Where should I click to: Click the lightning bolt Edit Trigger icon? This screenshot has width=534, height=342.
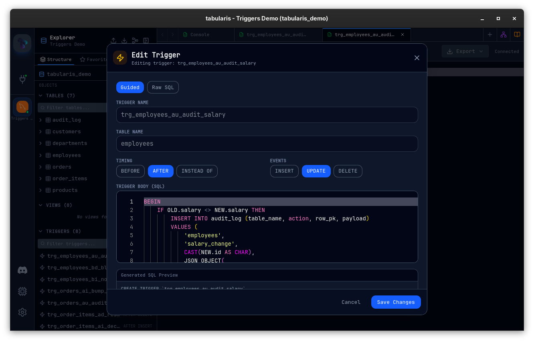[120, 58]
